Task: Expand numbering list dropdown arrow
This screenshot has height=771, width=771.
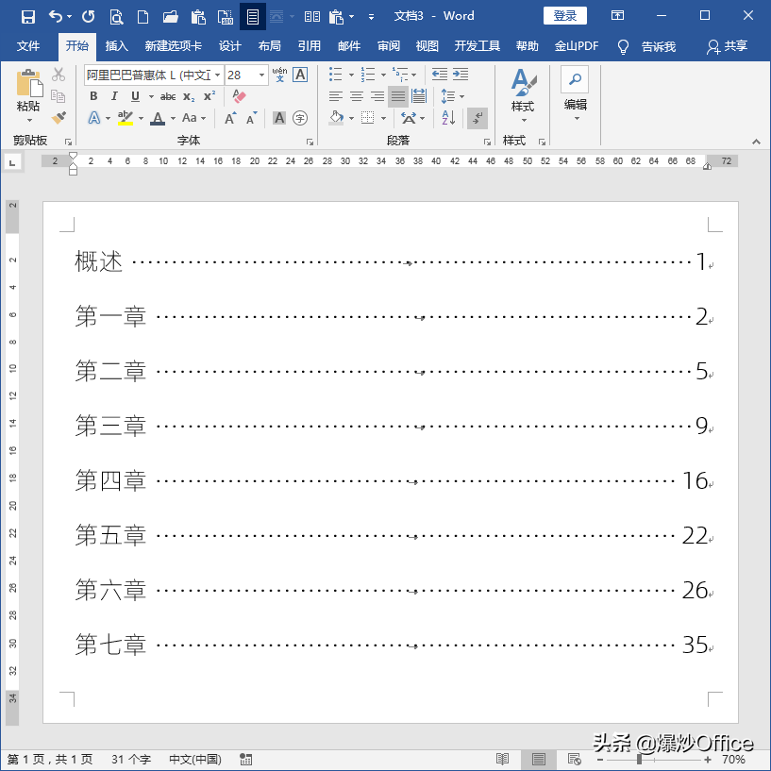Action: point(383,75)
